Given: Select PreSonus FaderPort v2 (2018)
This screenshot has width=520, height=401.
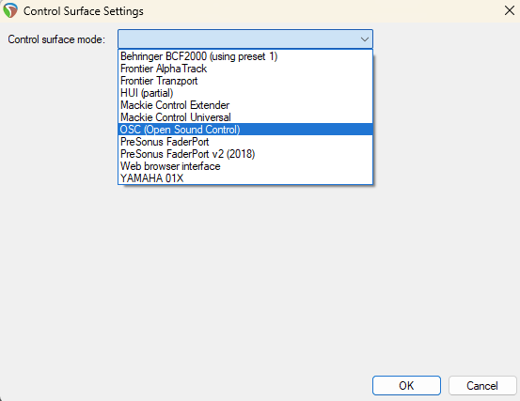Looking at the screenshot, I should pyautogui.click(x=245, y=154).
